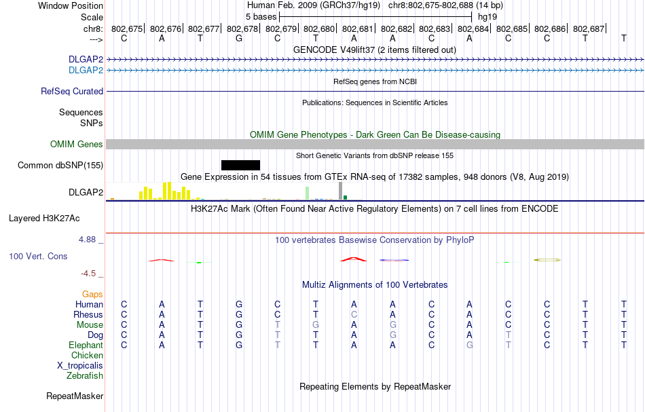Image resolution: width=645 pixels, height=412 pixels.
Task: Click the Gaps row label
Action: (x=92, y=294)
